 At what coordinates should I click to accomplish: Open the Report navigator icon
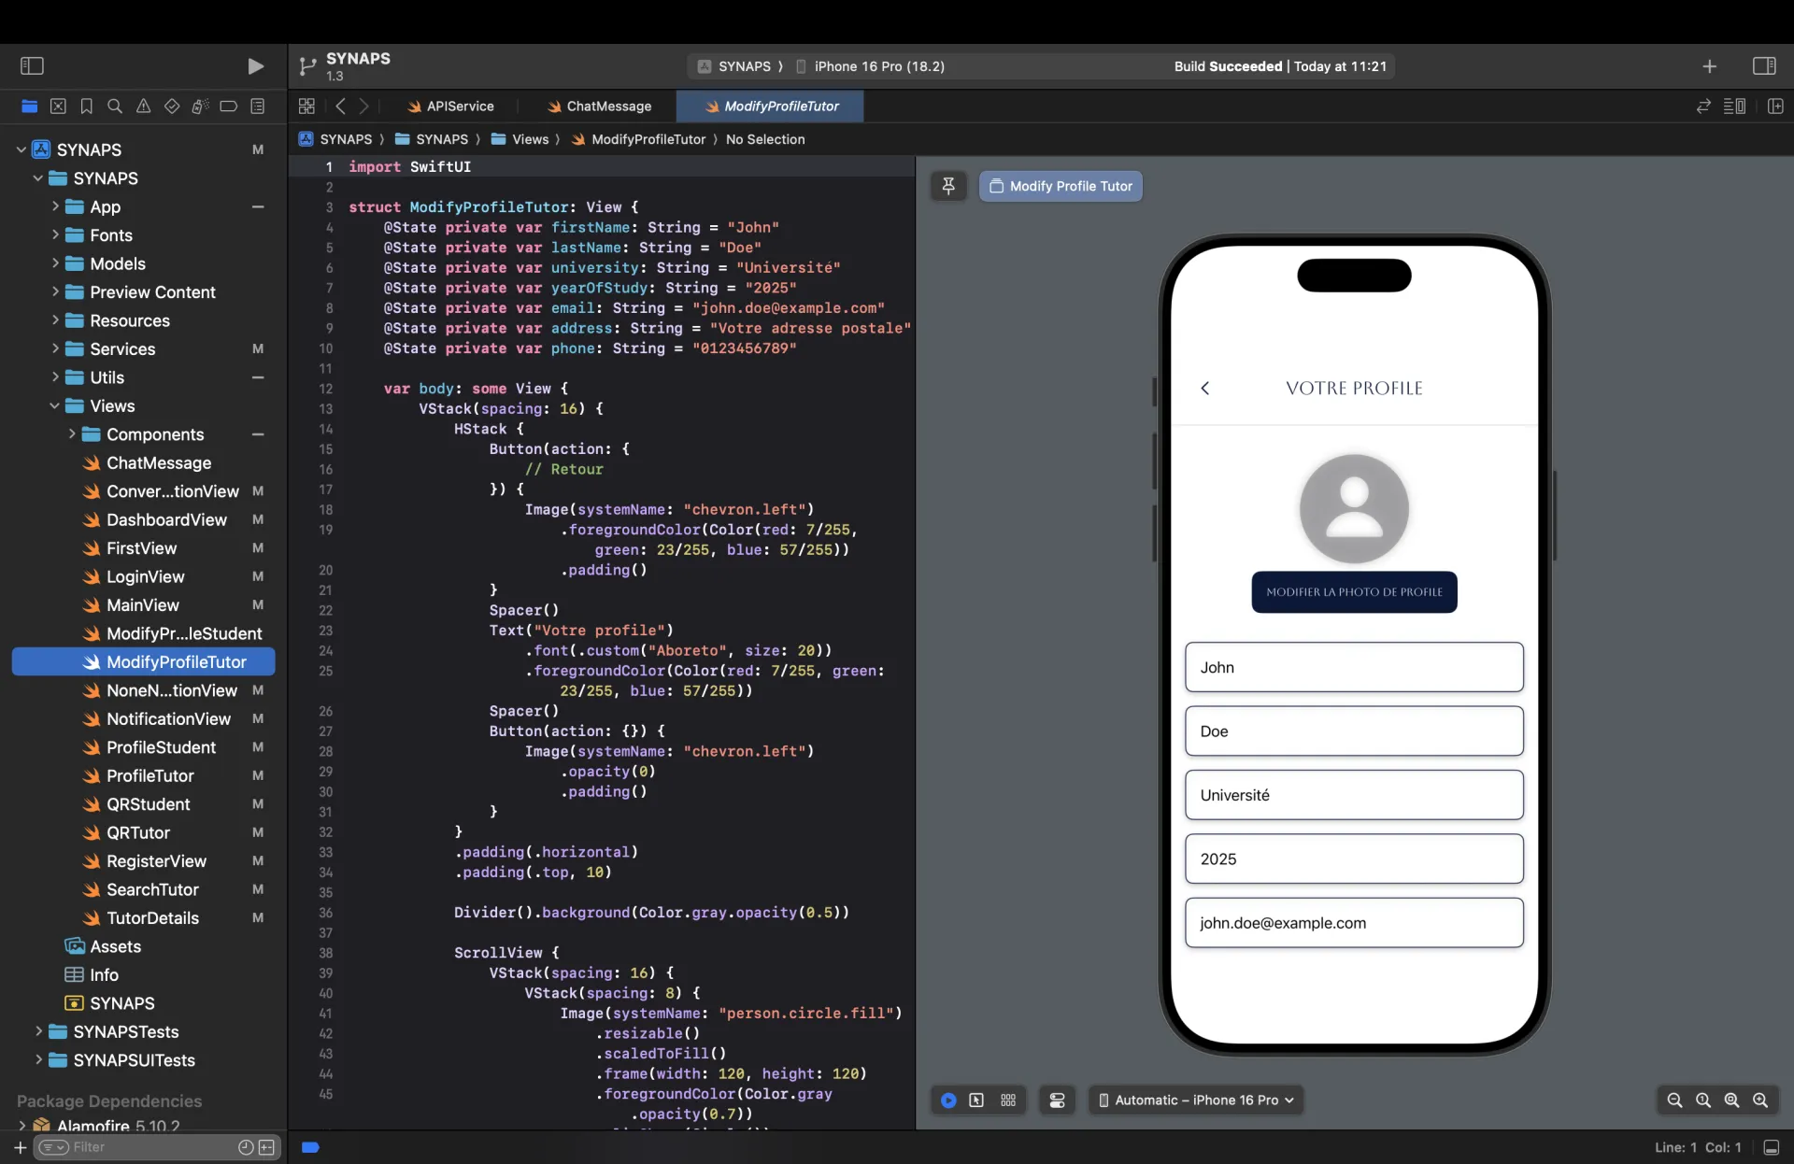point(258,106)
